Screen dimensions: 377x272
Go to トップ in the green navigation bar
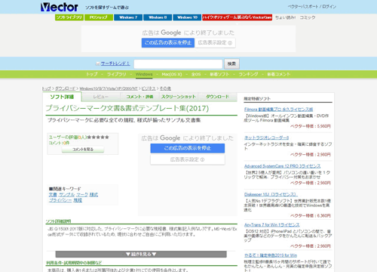tap(92, 74)
